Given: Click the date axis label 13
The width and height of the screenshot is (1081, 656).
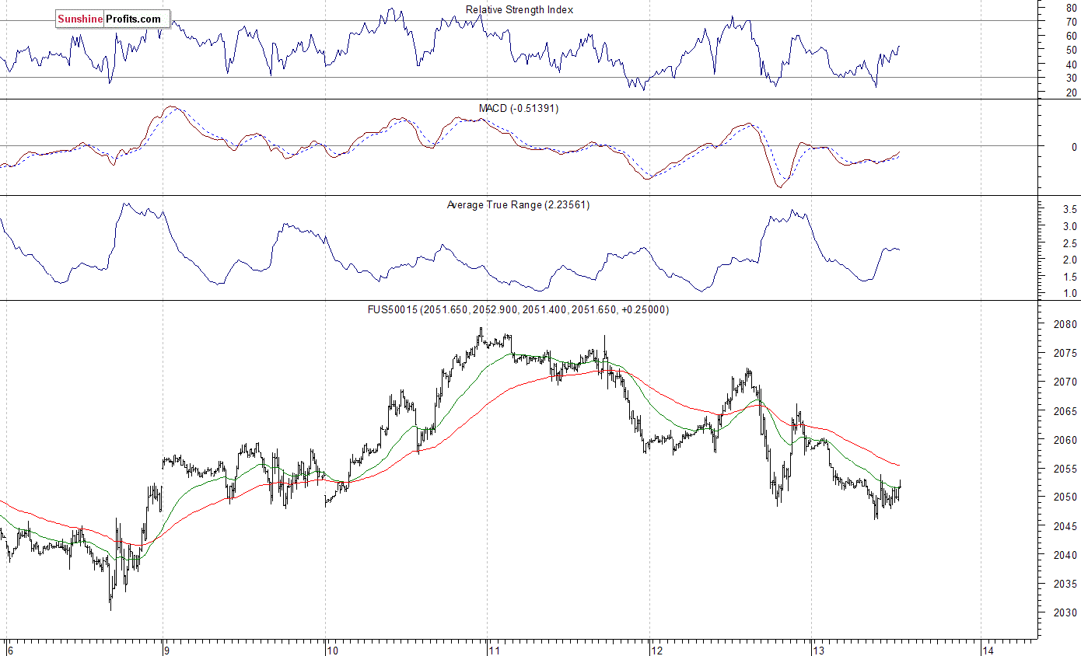Looking at the screenshot, I should (x=818, y=650).
